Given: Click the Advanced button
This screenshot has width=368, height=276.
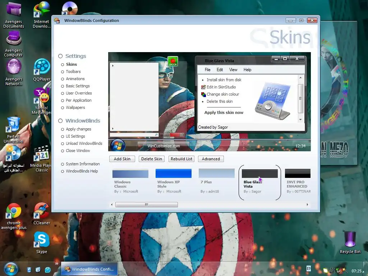Looking at the screenshot, I should tap(211, 159).
